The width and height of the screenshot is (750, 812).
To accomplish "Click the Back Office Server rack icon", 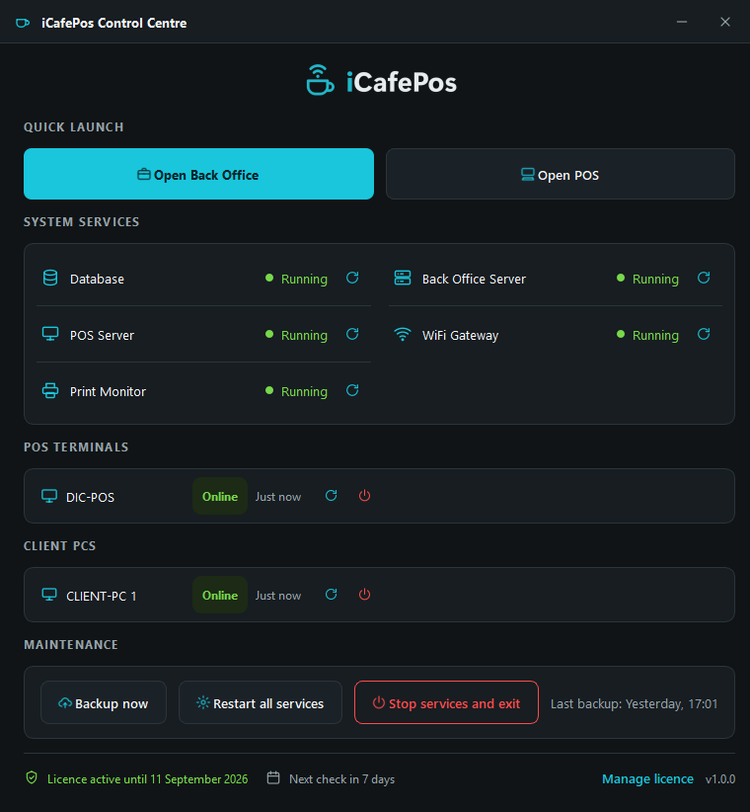I will tap(403, 279).
